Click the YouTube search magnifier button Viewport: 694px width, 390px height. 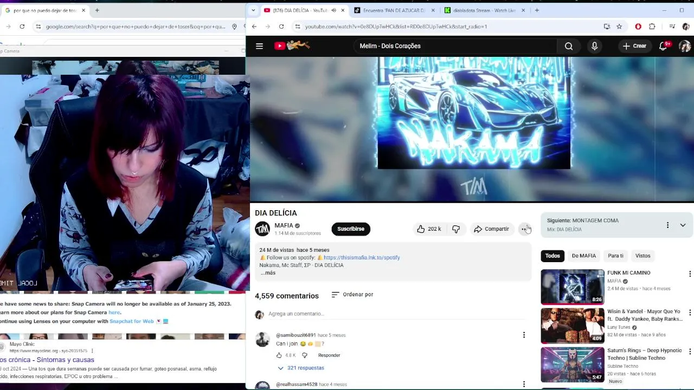click(x=569, y=46)
